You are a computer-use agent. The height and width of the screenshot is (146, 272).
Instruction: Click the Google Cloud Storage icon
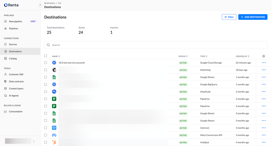[54, 63]
